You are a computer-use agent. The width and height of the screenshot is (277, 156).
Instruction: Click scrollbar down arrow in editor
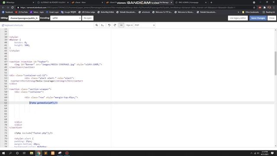[275, 146]
